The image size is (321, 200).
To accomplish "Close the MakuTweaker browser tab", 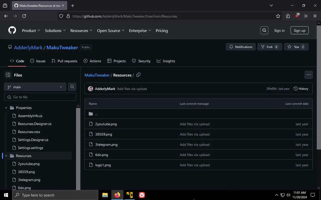I will pyautogui.click(x=63, y=5).
